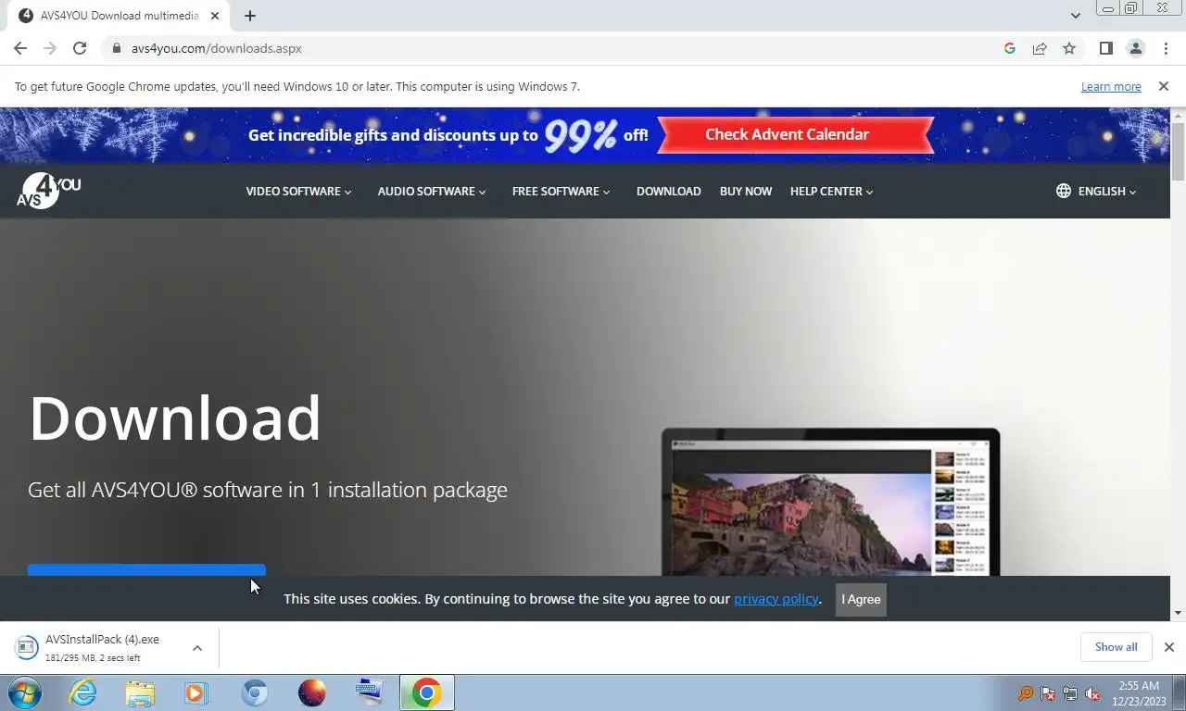Toggle the Chrome side panel

[1105, 48]
